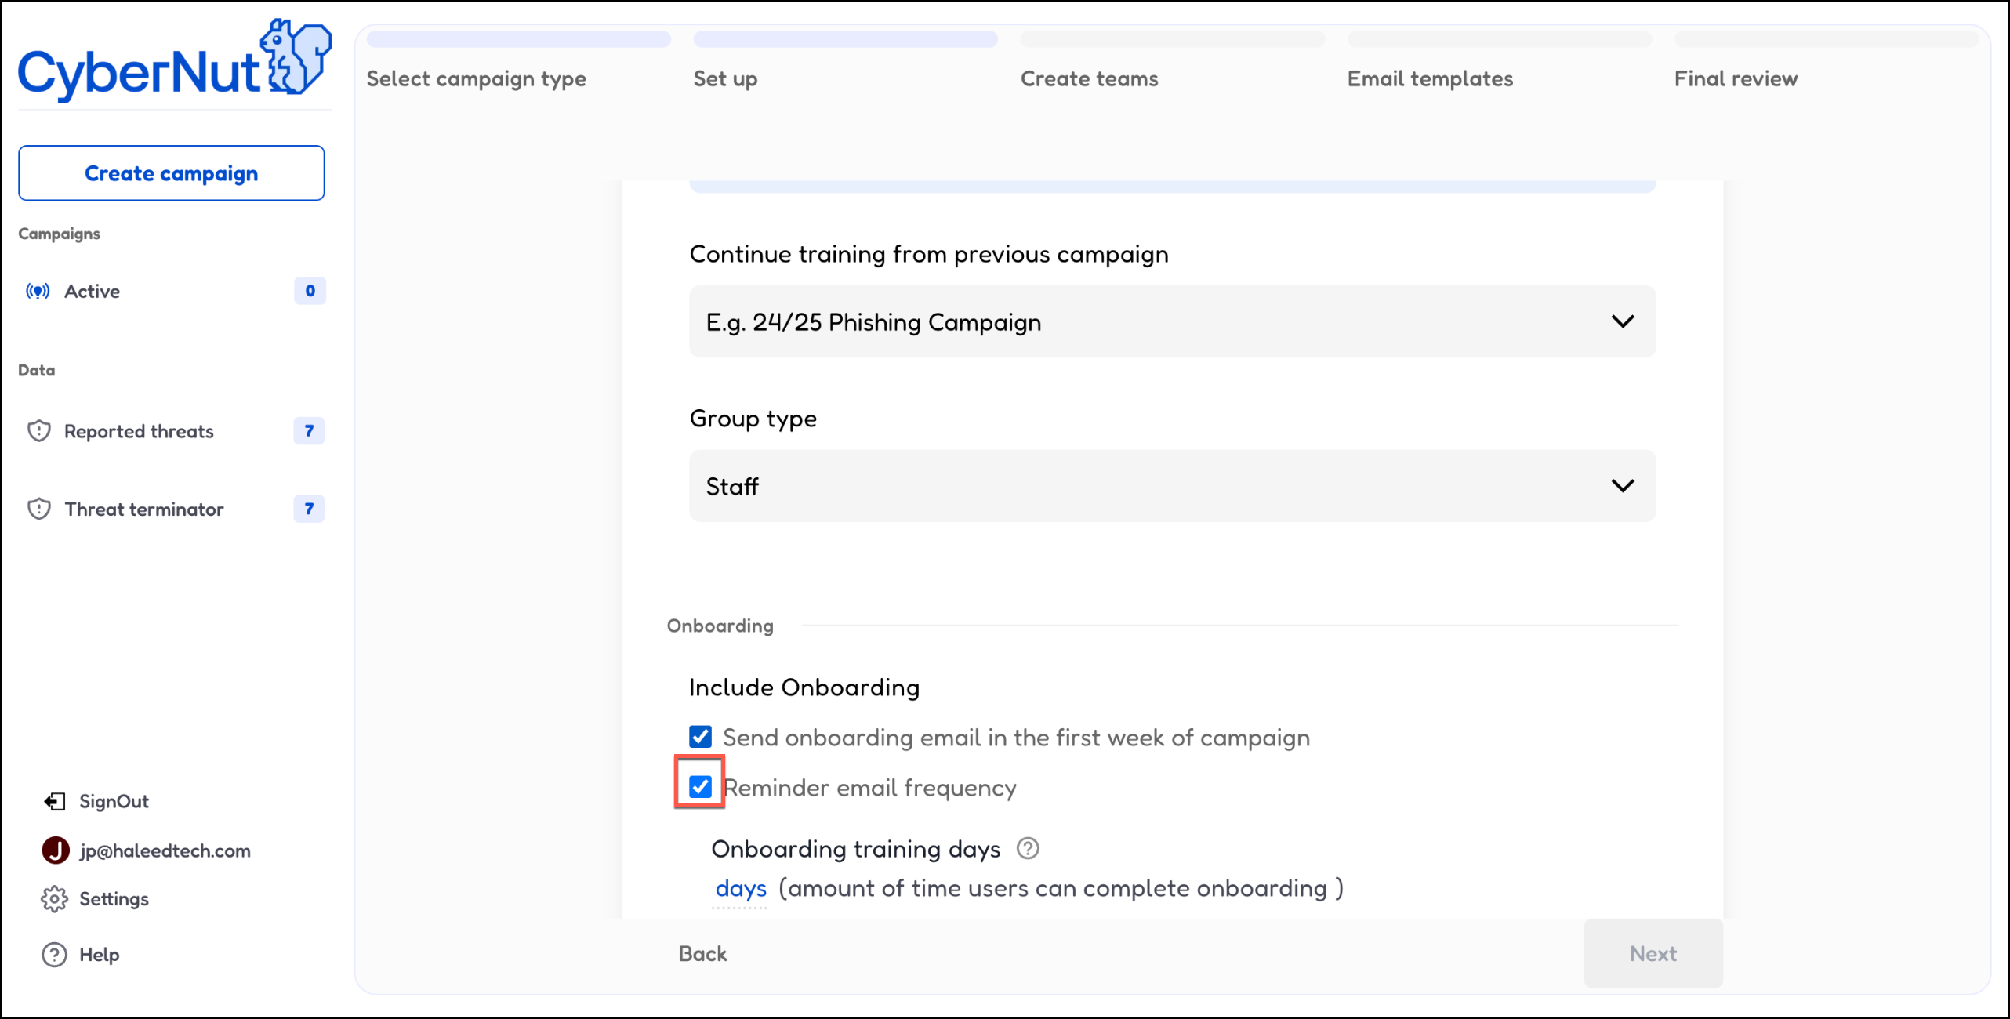The image size is (2010, 1019).
Task: Click the Active campaigns broadcast icon
Action: (38, 292)
